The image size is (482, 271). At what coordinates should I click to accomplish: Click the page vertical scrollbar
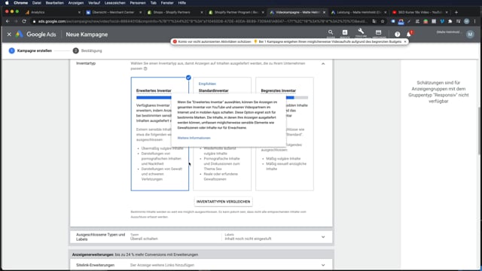480,130
